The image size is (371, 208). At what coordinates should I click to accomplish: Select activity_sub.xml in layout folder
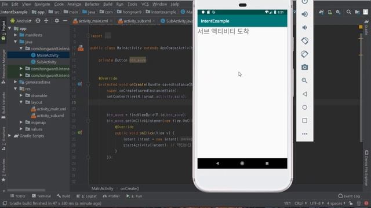point(50,116)
